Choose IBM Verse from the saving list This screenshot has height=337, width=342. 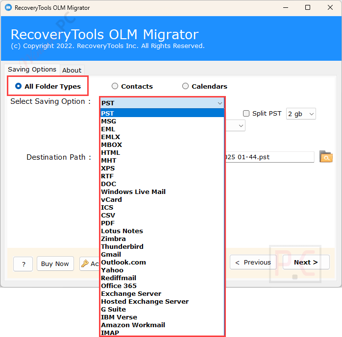[x=162, y=317]
